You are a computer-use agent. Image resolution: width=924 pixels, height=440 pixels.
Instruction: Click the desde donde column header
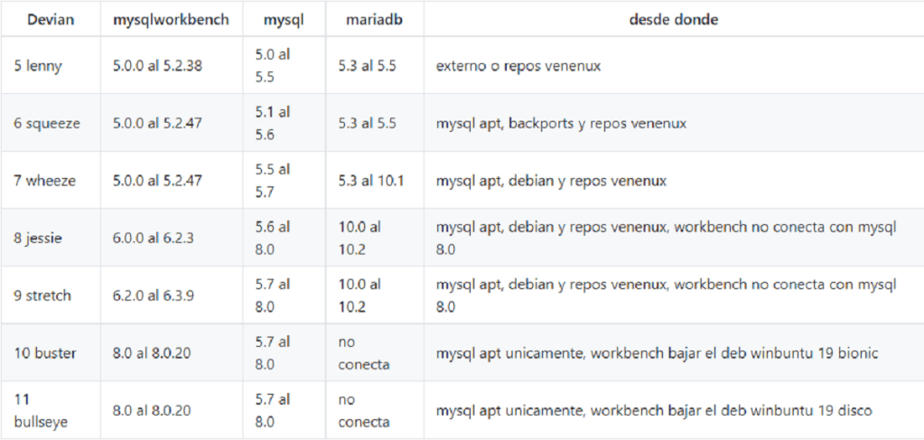673,19
